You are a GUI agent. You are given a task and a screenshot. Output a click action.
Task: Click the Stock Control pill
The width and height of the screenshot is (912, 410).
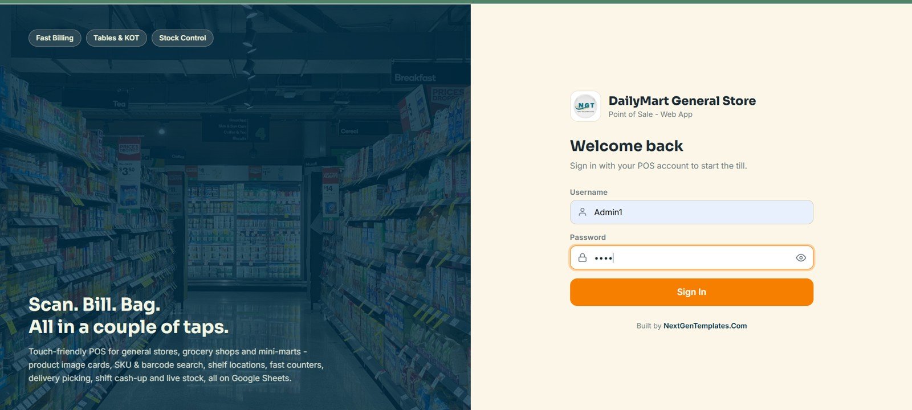[182, 38]
